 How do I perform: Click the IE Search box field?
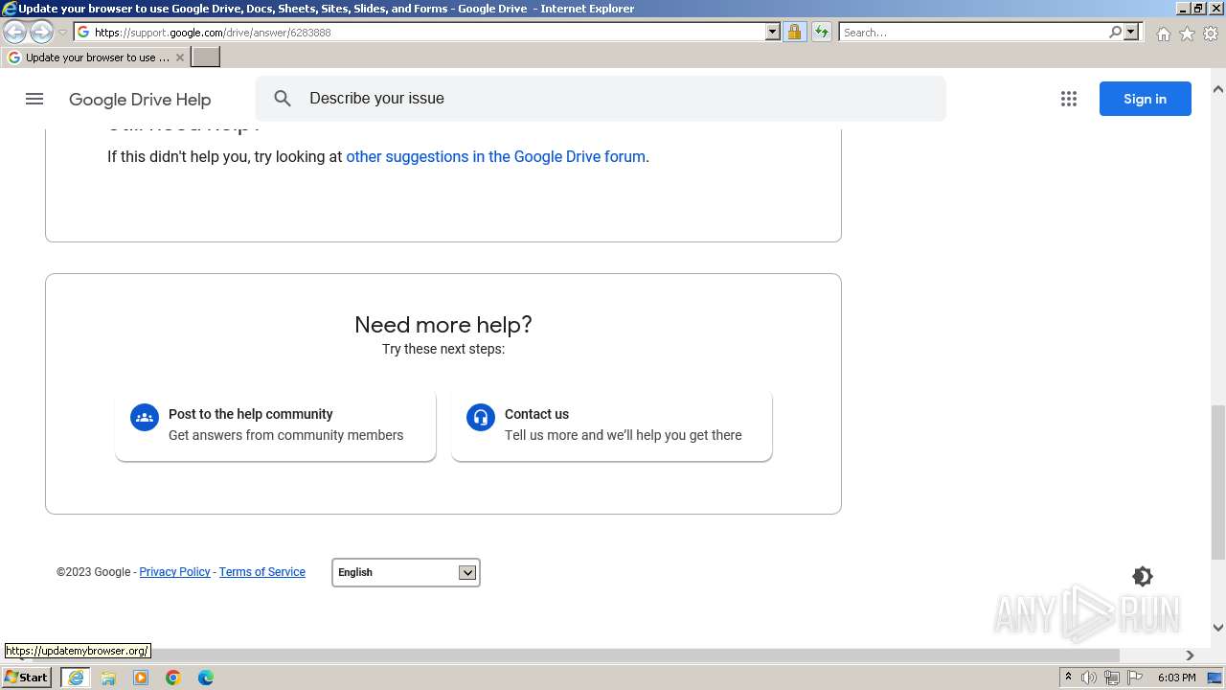(973, 33)
